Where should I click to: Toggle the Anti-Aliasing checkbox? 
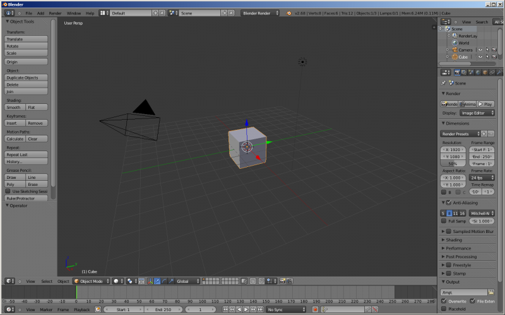pos(448,203)
